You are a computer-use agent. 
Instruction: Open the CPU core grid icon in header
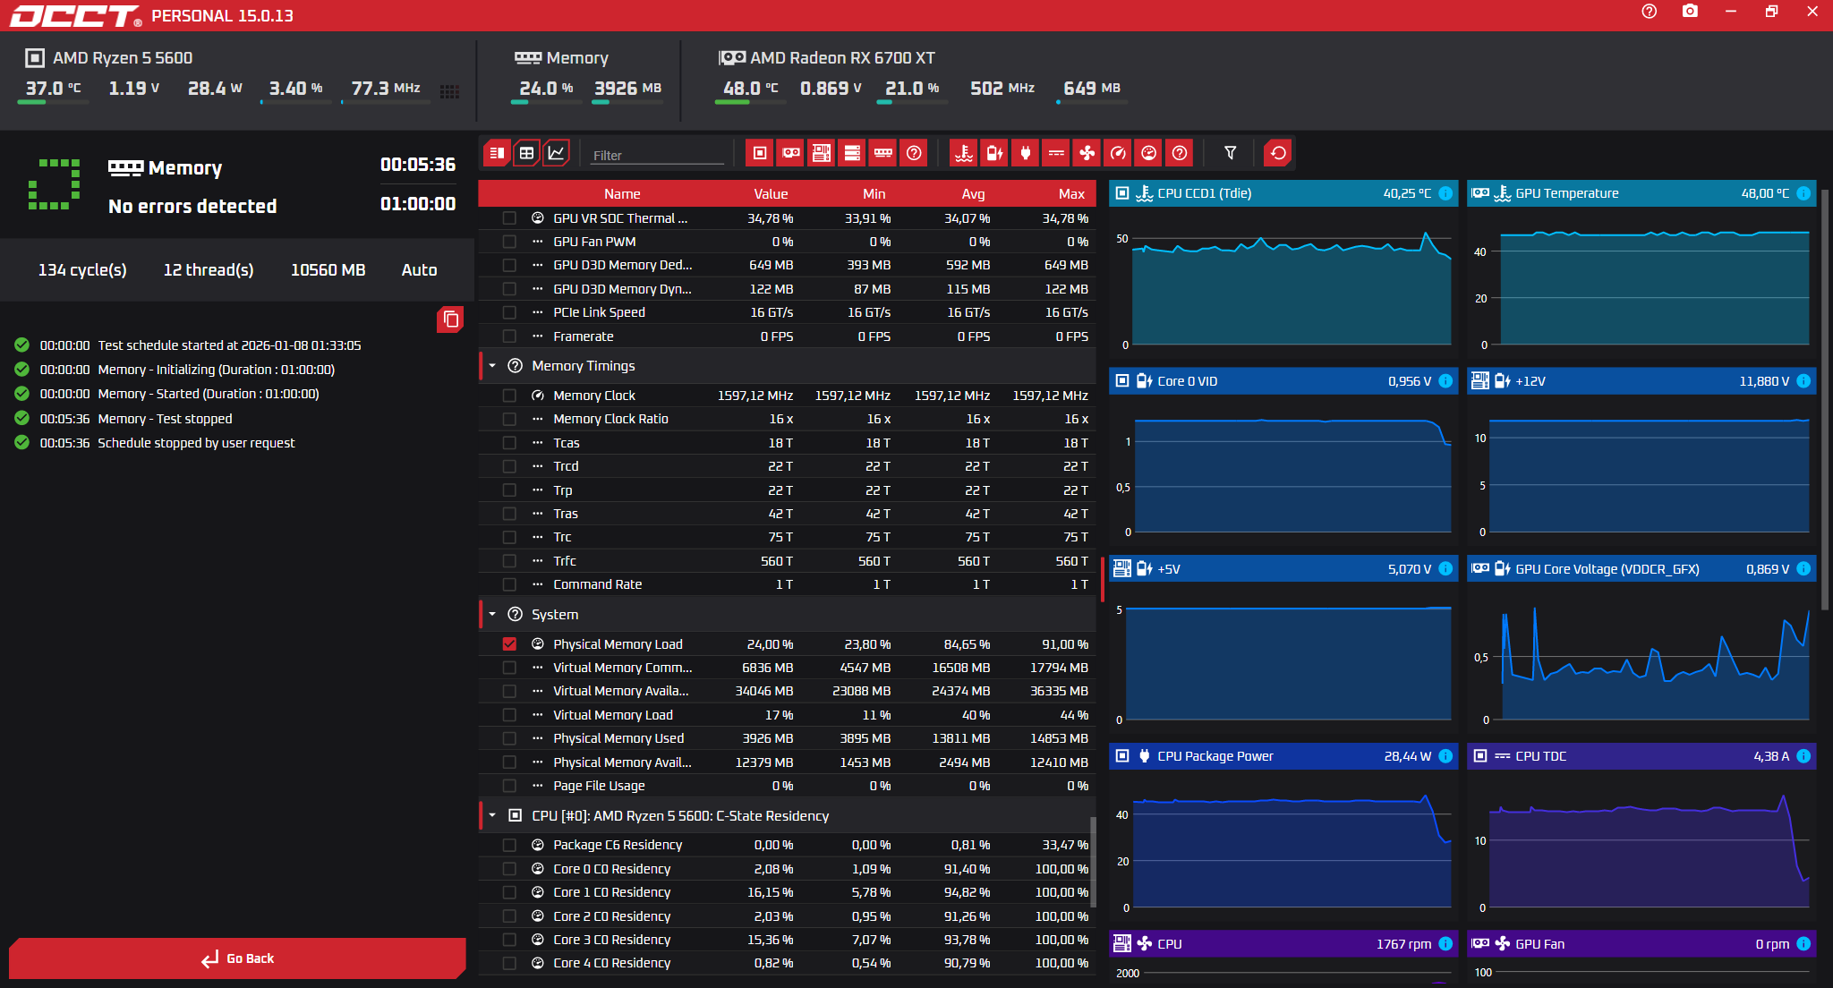coord(449,91)
